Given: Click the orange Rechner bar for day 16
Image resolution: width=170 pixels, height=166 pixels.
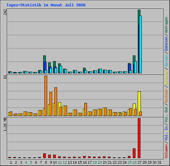Looking at the screenshot, I should point(86,110).
